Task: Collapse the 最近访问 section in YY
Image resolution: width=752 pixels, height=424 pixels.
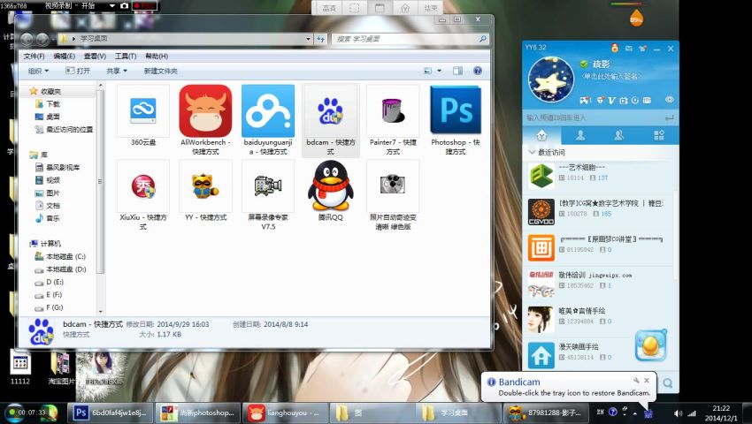Action: [532, 152]
